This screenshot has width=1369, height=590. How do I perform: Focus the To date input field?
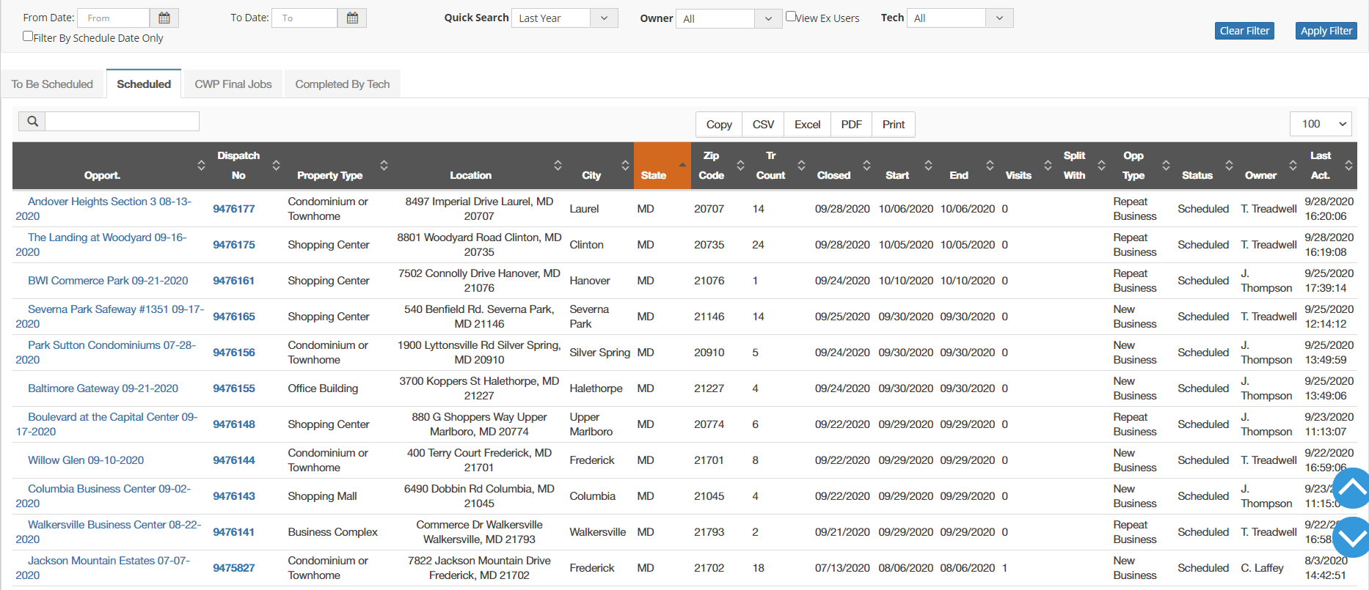304,18
